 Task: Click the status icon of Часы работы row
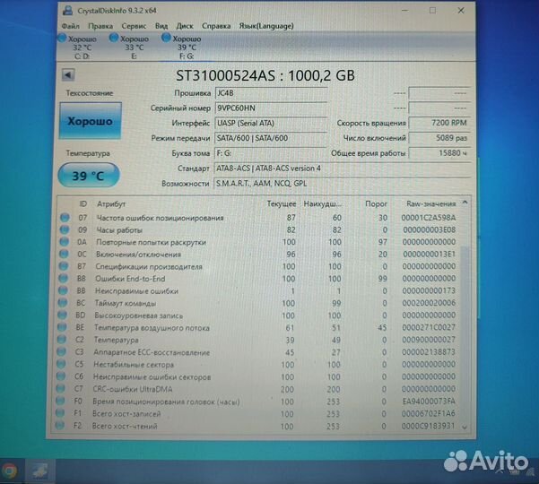pyautogui.click(x=65, y=229)
